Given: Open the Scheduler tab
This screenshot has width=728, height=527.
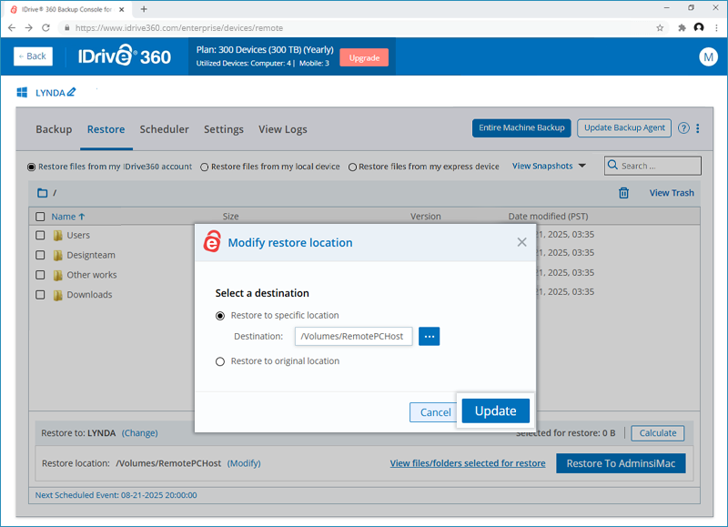Looking at the screenshot, I should pyautogui.click(x=165, y=129).
